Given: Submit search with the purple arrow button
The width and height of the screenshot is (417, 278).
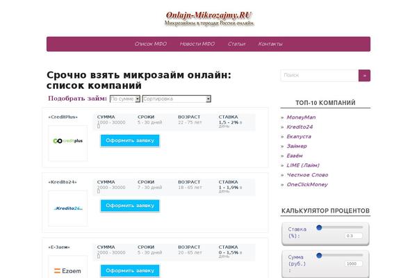Looking at the screenshot, I should click(364, 76).
